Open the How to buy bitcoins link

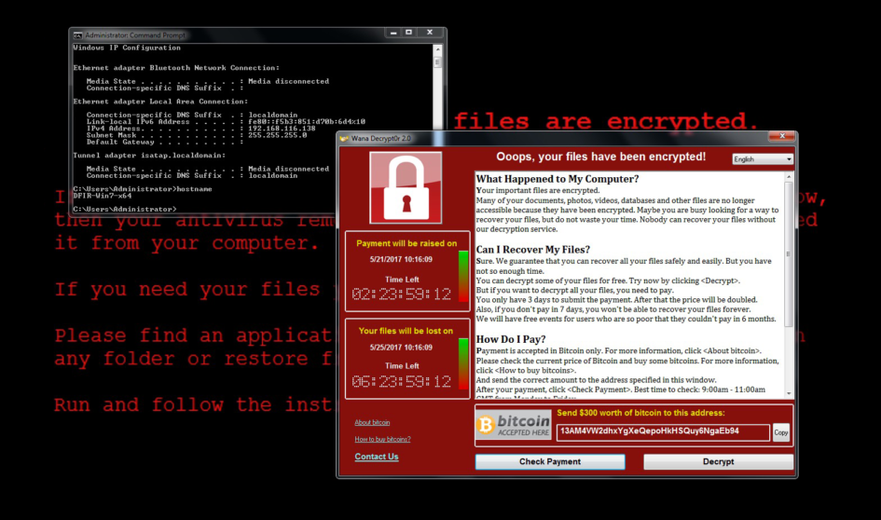pyautogui.click(x=382, y=439)
